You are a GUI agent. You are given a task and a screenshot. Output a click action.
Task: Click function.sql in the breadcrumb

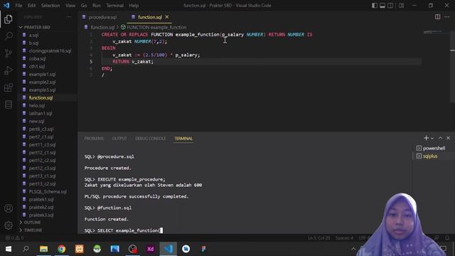(102, 27)
